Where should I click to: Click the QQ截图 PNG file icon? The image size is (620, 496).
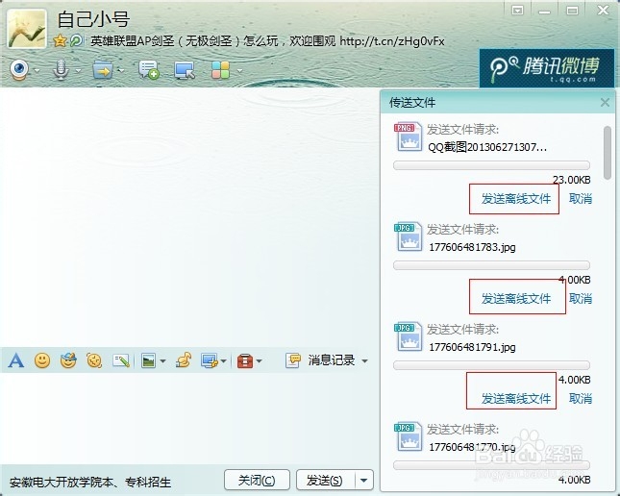click(x=408, y=136)
